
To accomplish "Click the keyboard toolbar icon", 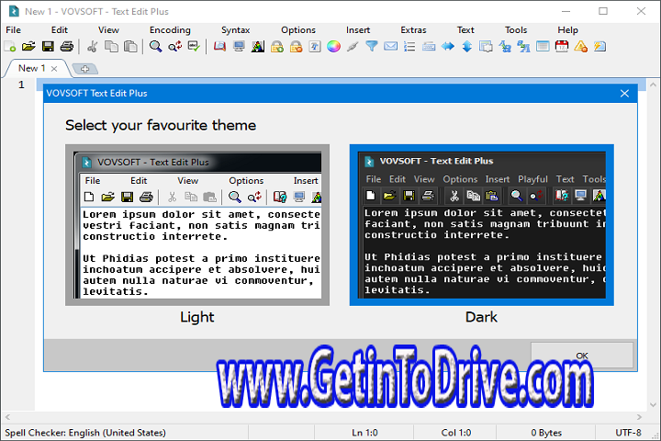I will [x=429, y=47].
